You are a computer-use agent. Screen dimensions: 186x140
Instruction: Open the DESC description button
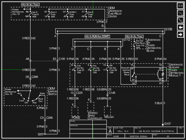pos(181,20)
